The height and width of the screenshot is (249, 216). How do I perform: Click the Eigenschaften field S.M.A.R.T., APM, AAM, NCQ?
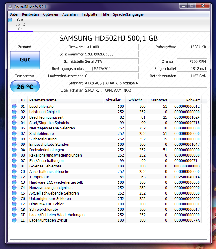pos(146,90)
